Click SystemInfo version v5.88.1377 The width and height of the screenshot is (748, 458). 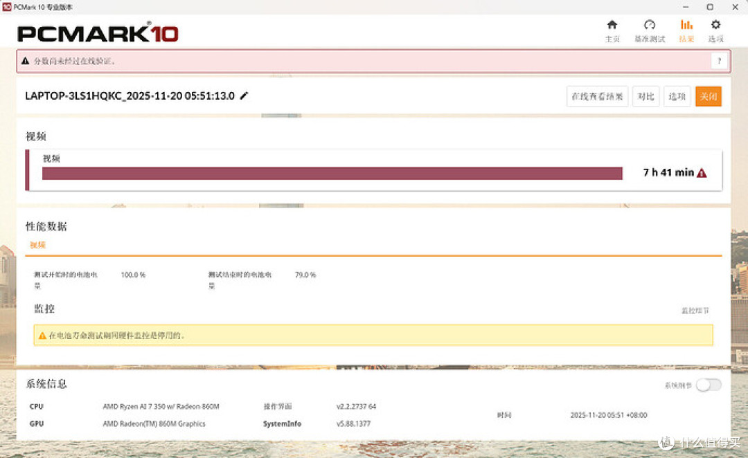click(353, 423)
